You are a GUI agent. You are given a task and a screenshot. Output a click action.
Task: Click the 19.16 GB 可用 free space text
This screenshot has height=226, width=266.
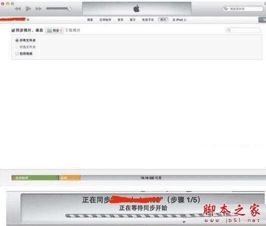(x=151, y=178)
